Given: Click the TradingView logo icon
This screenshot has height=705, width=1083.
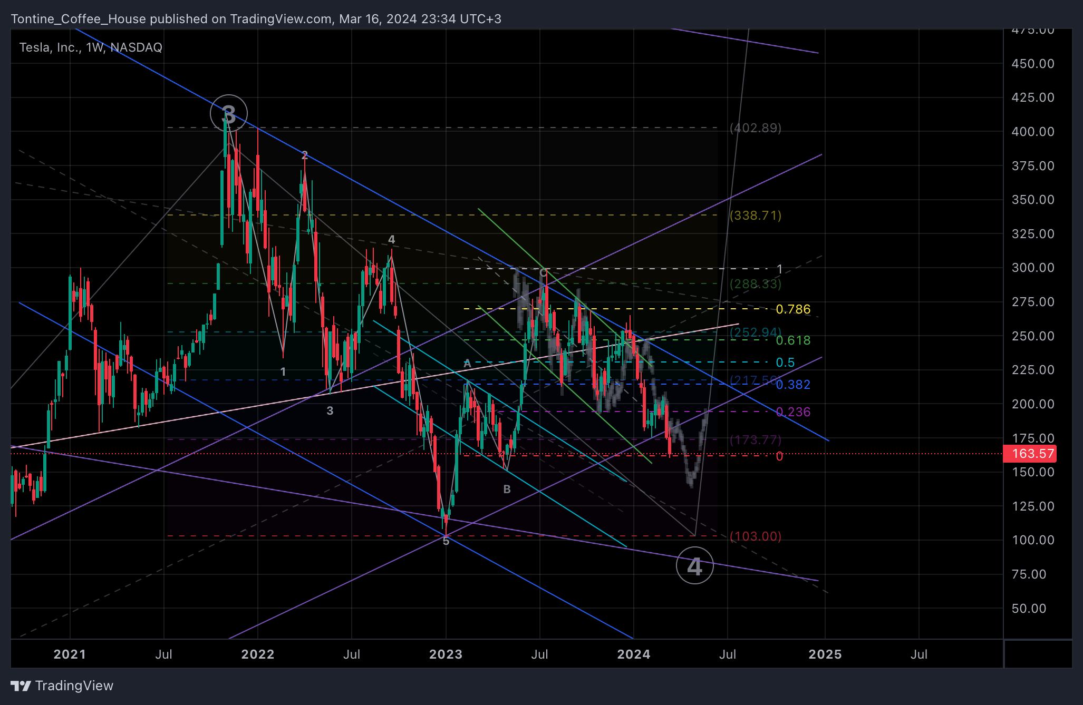Looking at the screenshot, I should [x=21, y=686].
